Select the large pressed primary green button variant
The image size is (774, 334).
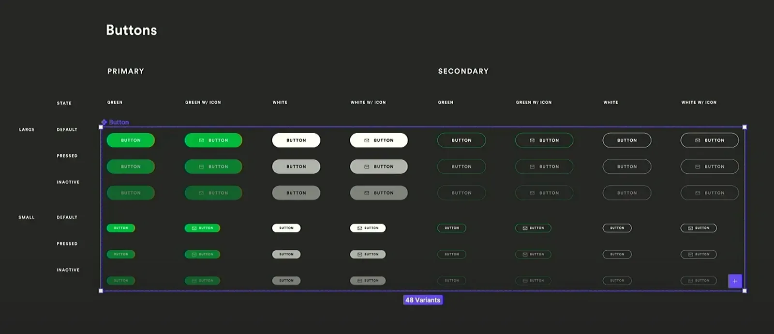(x=131, y=167)
